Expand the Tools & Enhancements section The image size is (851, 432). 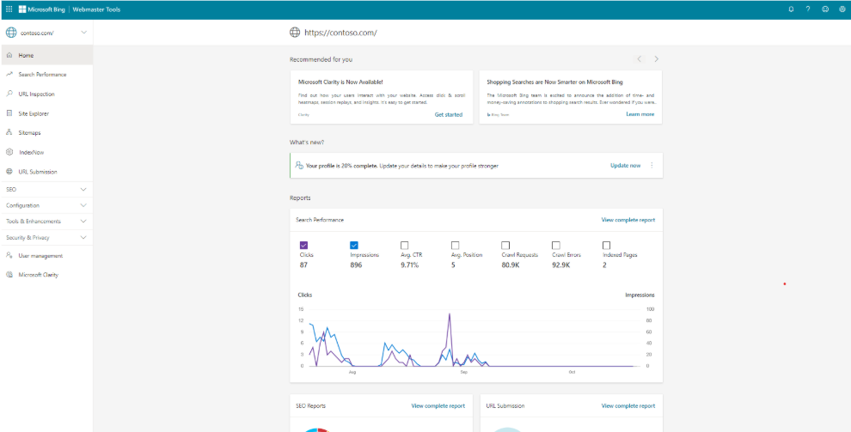46,221
